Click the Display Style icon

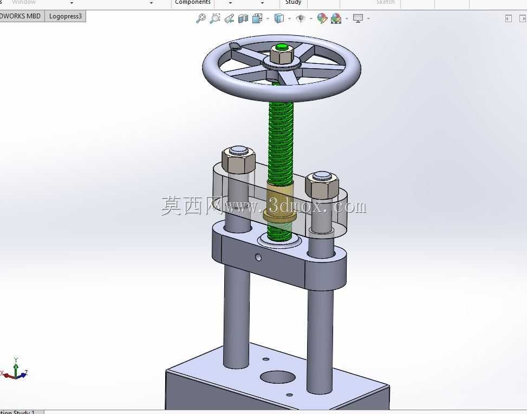click(x=279, y=18)
